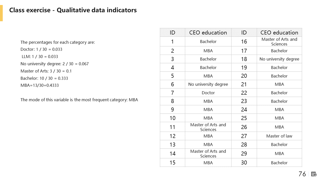Click the 'MBA=13/30=0.4333' text line
This screenshot has height=180, width=320.
[x=39, y=85]
